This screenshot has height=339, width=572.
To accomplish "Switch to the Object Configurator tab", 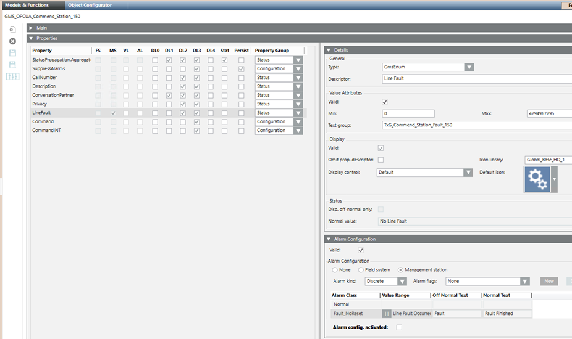I will click(x=90, y=5).
